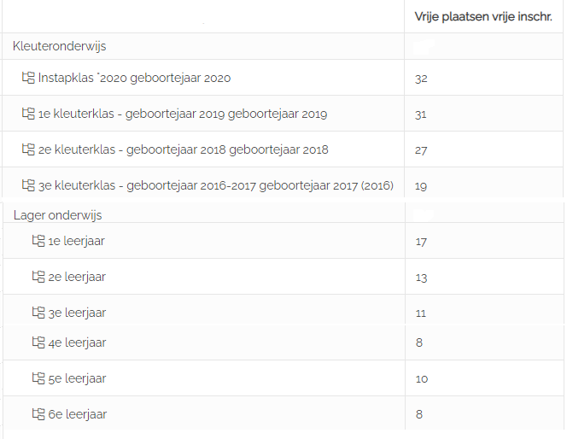Image resolution: width=567 pixels, height=439 pixels.
Task: Click the Vrije plaatsen vrije inschr. column header
Action: click(x=483, y=16)
